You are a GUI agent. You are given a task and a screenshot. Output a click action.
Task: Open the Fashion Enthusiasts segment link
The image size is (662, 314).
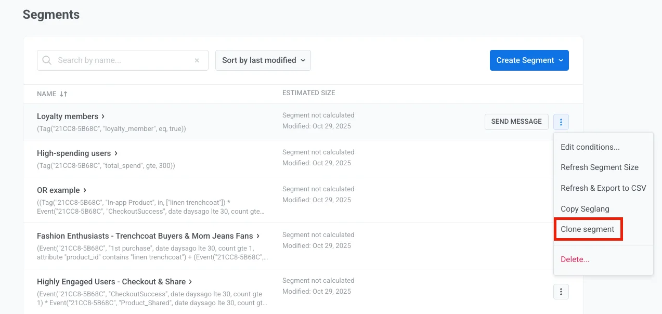pyautogui.click(x=145, y=236)
